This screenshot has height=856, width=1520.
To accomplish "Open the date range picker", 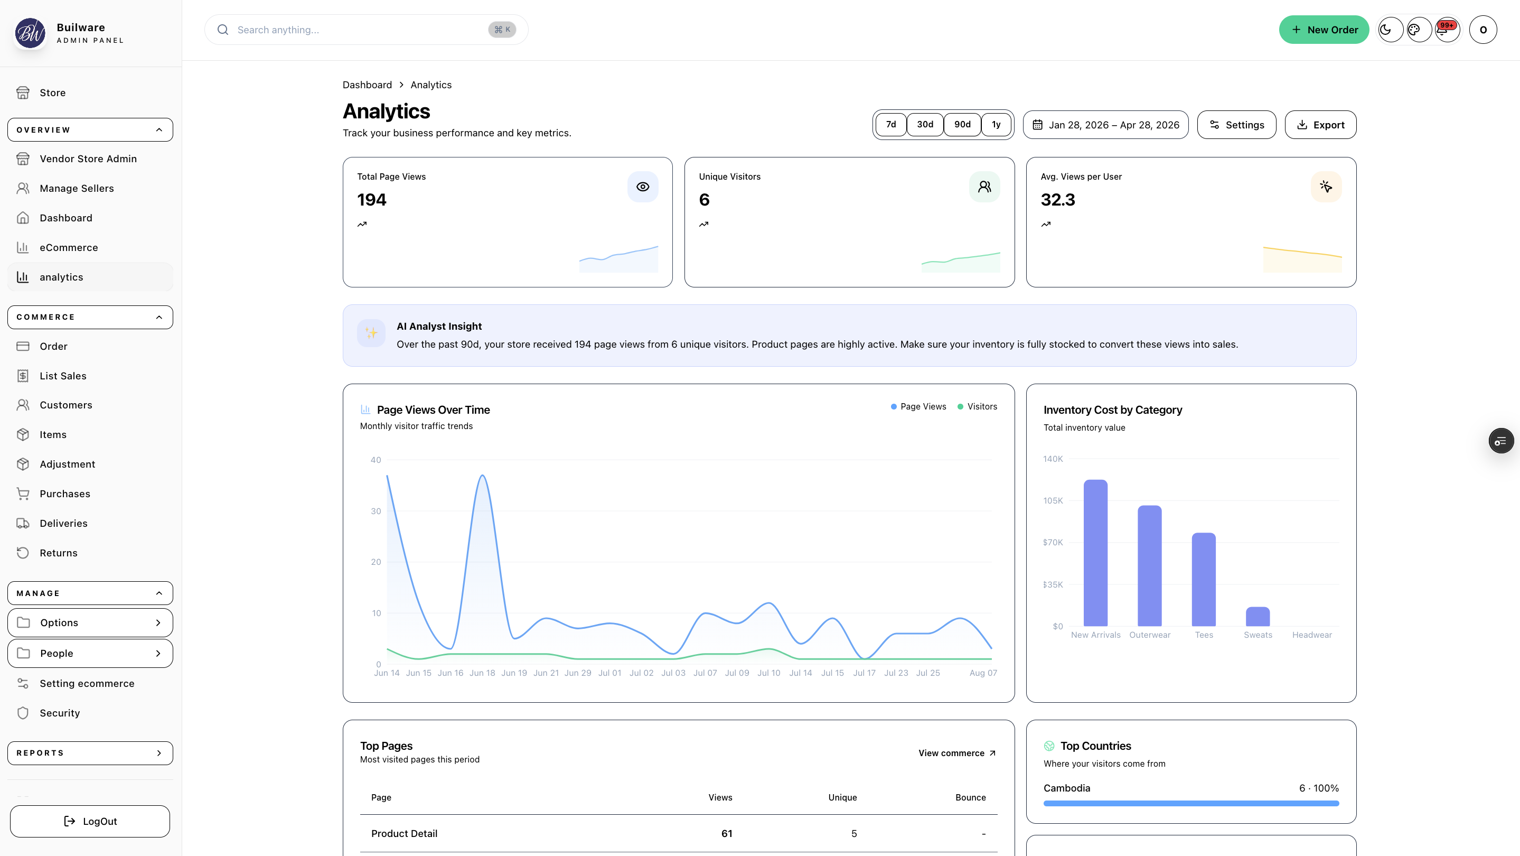I will (x=1105, y=125).
